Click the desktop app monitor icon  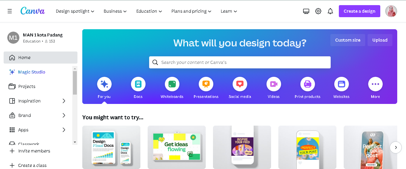coord(306,11)
